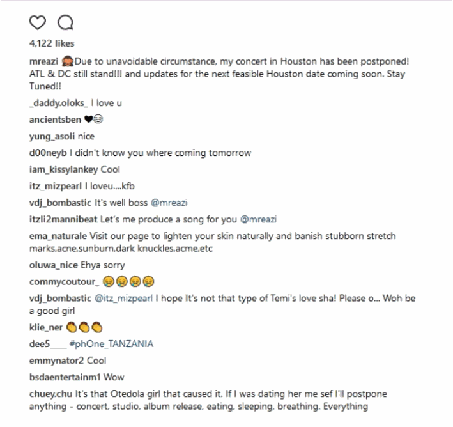Open comments via speech bubble icon
Image resolution: width=453 pixels, height=427 pixels.
point(65,22)
